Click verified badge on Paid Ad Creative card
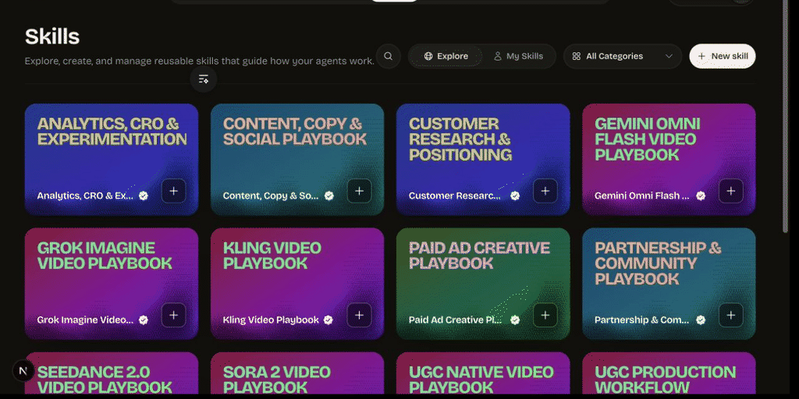799x399 pixels. (x=515, y=320)
